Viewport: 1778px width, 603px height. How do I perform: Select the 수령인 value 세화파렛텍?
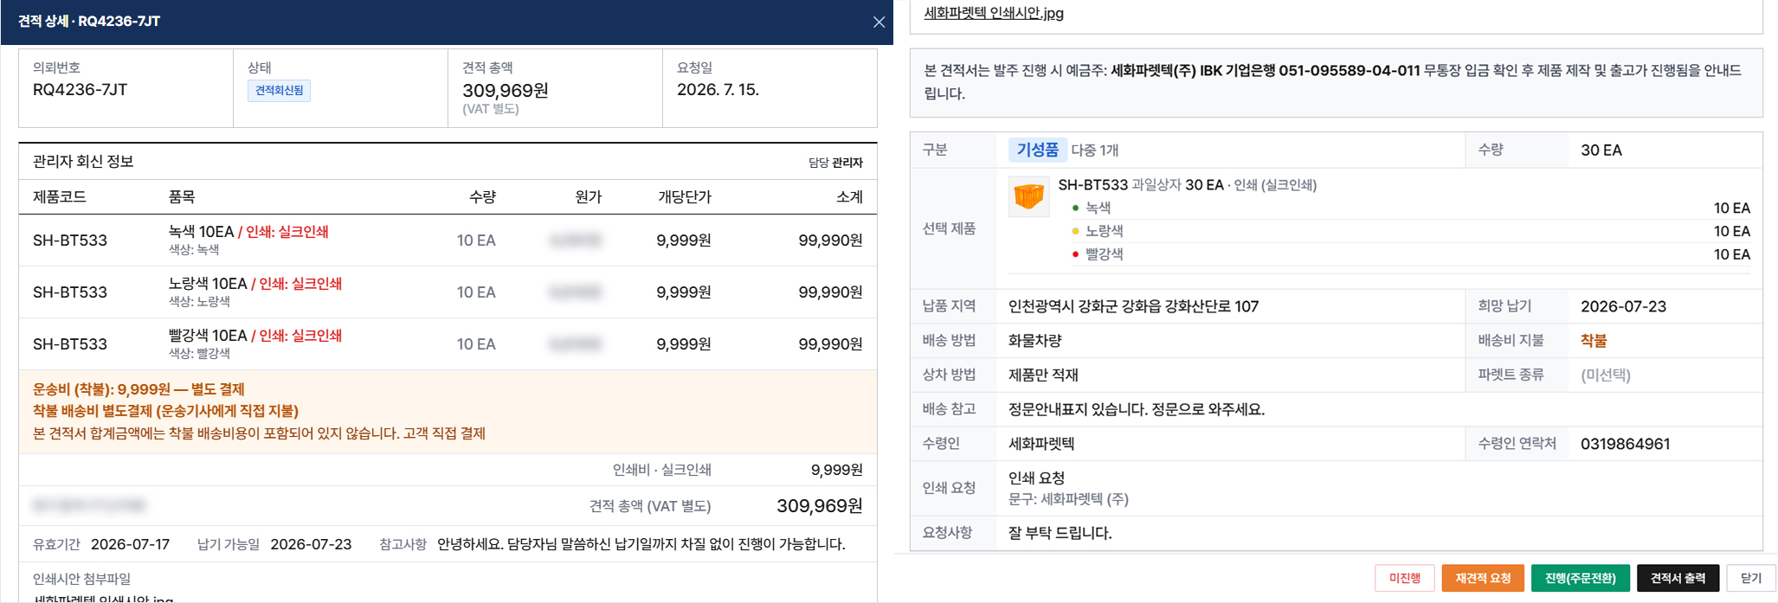[x=1041, y=444]
